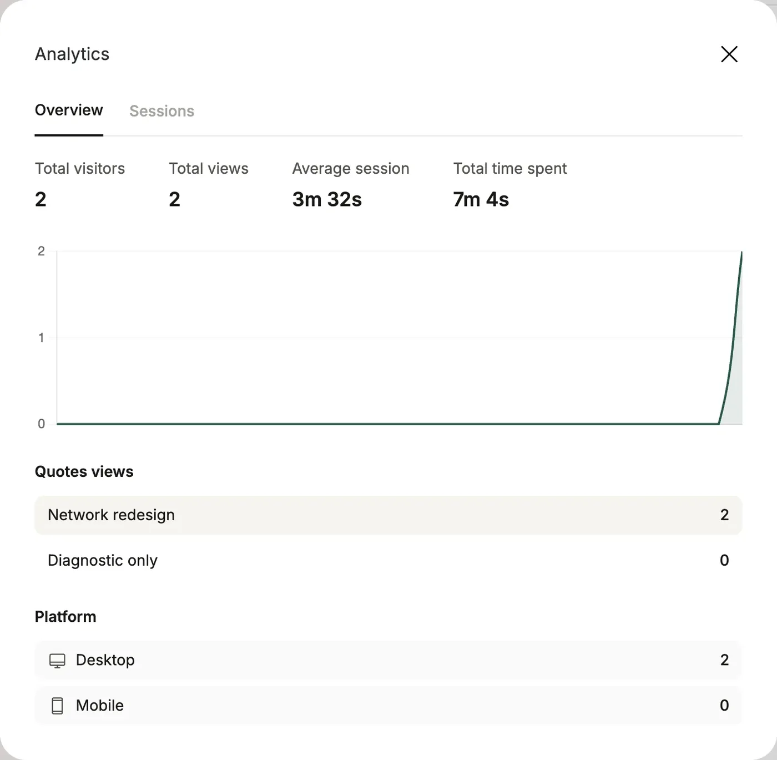Click the Total views value 2

[x=175, y=199]
